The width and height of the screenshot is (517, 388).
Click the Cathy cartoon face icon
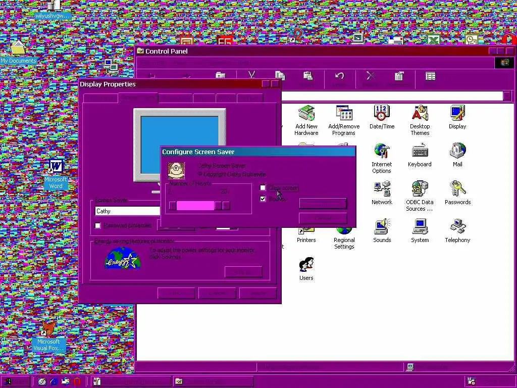[176, 171]
